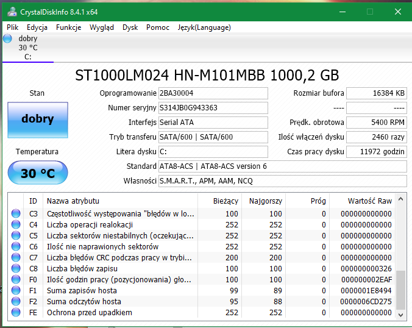Click status orb for attribute C5
The height and width of the screenshot is (328, 412).
(x=16, y=235)
